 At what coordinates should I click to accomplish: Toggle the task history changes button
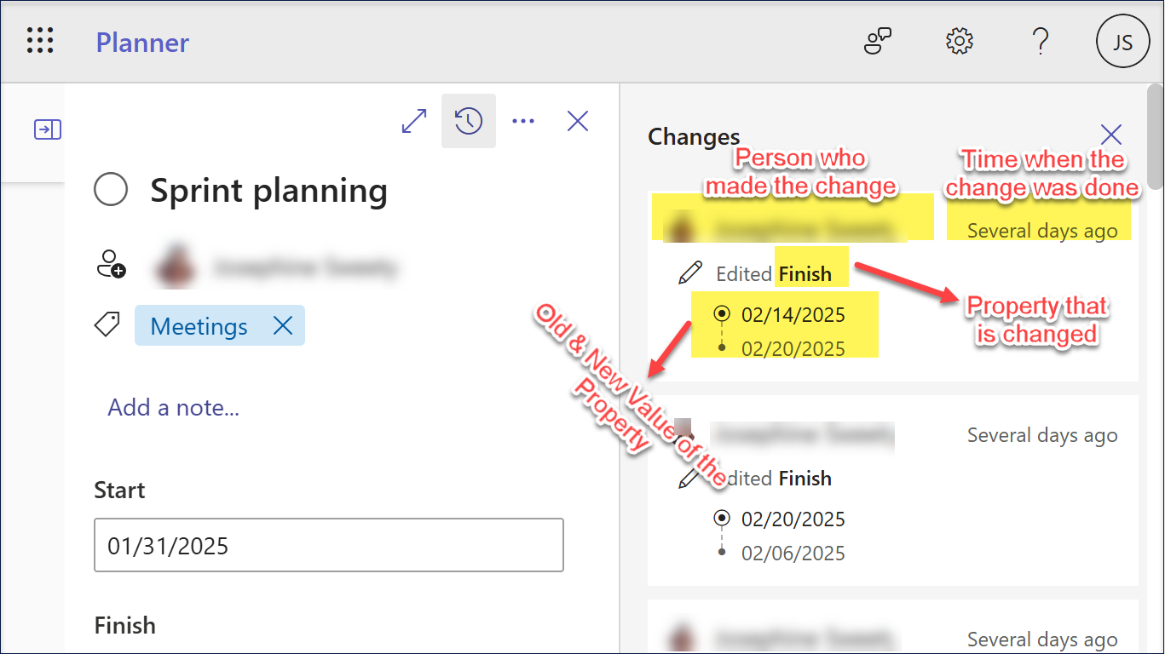469,122
